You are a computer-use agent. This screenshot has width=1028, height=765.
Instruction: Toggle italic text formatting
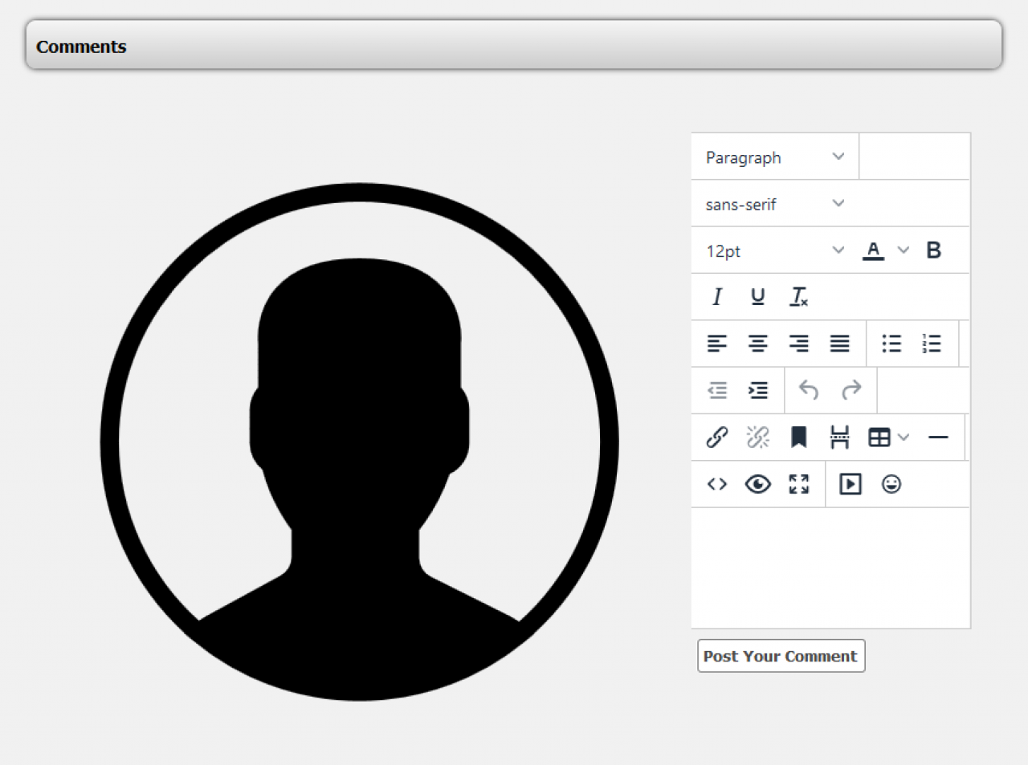717,297
